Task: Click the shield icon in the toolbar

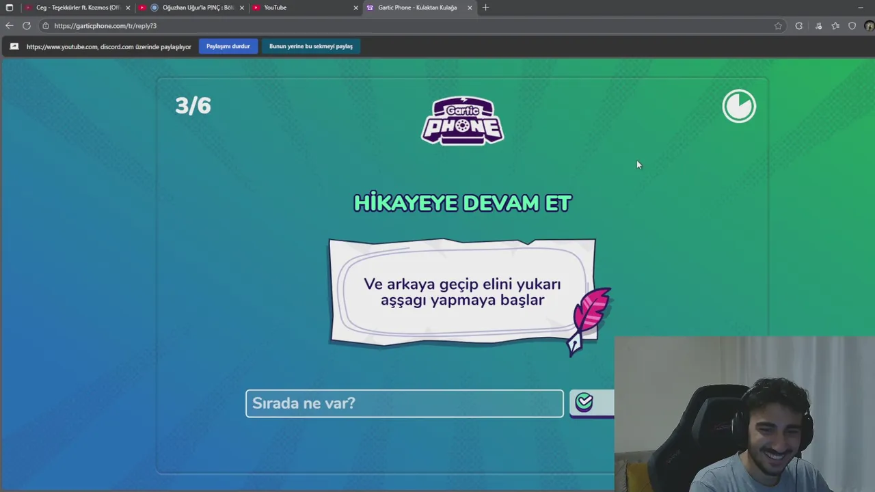Action: coord(852,26)
